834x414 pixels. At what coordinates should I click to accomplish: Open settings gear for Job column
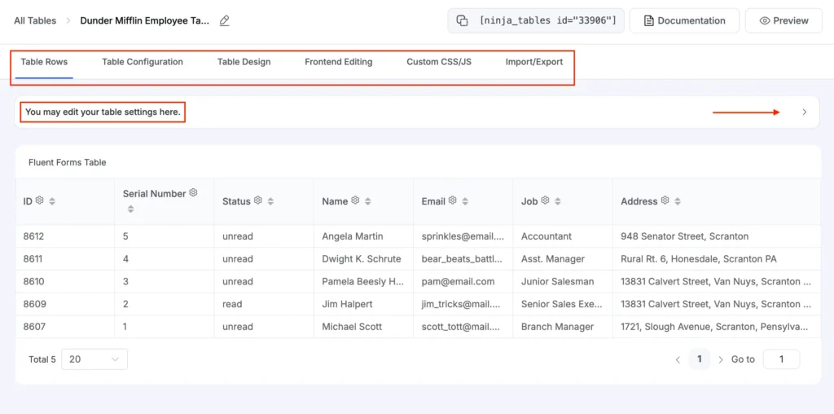(x=546, y=200)
